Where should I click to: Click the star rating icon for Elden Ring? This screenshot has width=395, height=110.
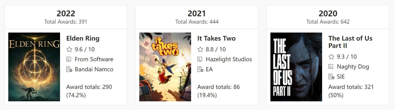point(69,49)
